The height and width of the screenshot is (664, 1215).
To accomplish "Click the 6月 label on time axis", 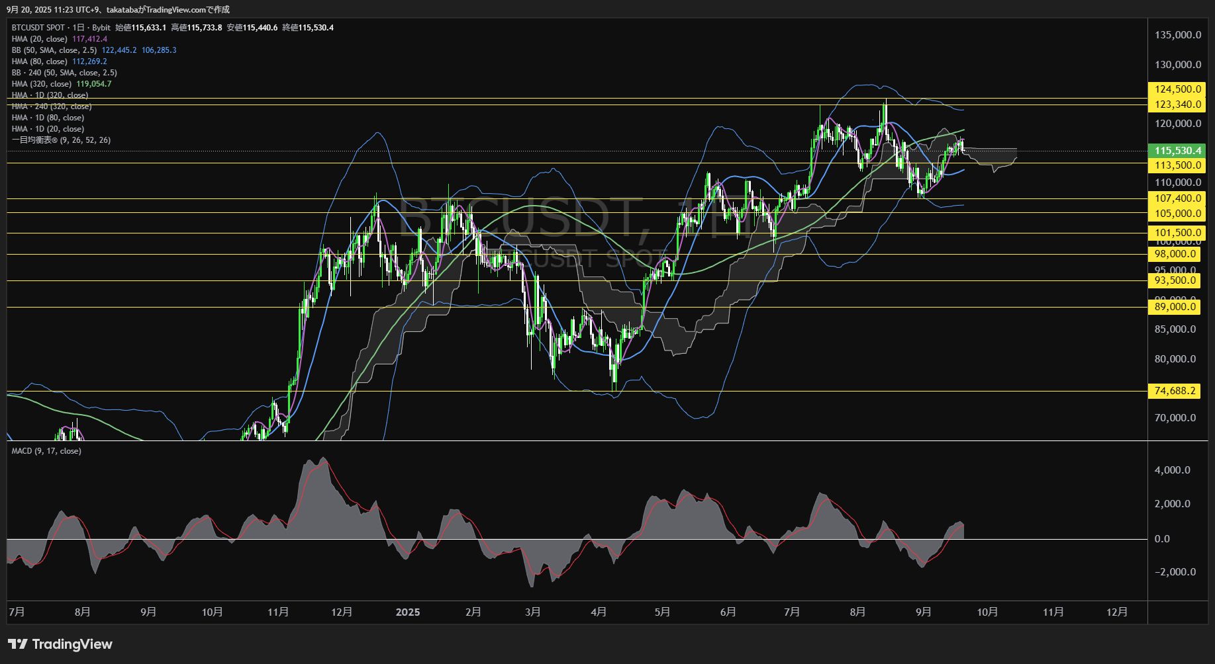I will click(x=728, y=612).
